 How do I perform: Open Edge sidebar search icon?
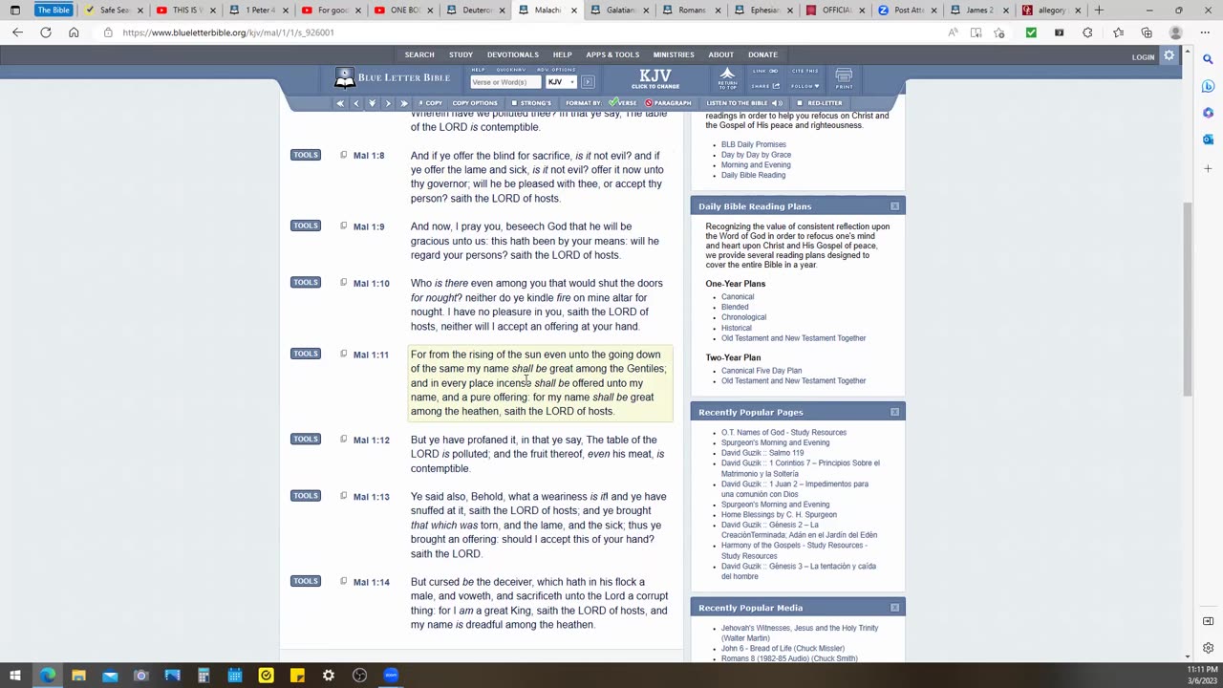(x=1208, y=59)
